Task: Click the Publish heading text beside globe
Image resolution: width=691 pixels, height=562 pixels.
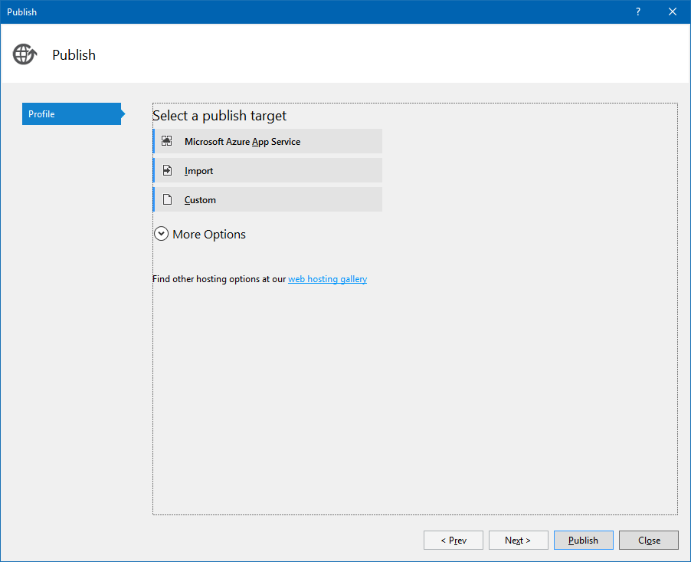Action: coord(74,55)
